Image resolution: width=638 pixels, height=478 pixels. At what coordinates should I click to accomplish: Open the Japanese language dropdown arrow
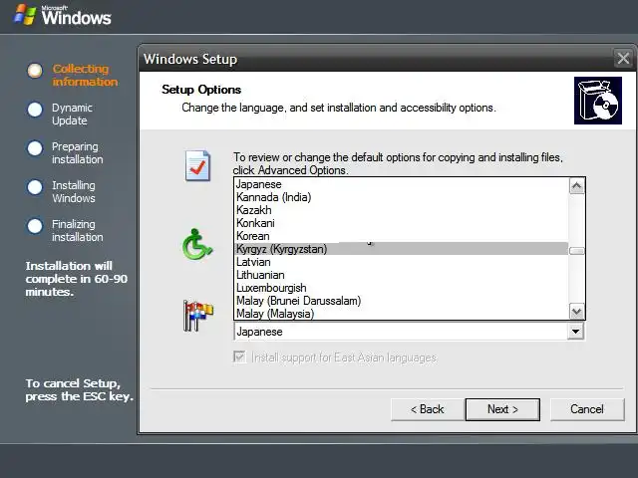(576, 332)
